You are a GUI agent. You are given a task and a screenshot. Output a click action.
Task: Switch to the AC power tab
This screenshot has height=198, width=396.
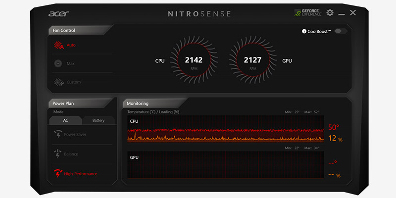pyautogui.click(x=66, y=120)
